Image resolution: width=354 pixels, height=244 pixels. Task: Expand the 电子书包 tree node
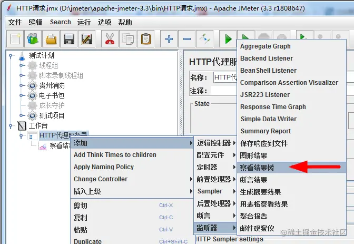(22, 95)
